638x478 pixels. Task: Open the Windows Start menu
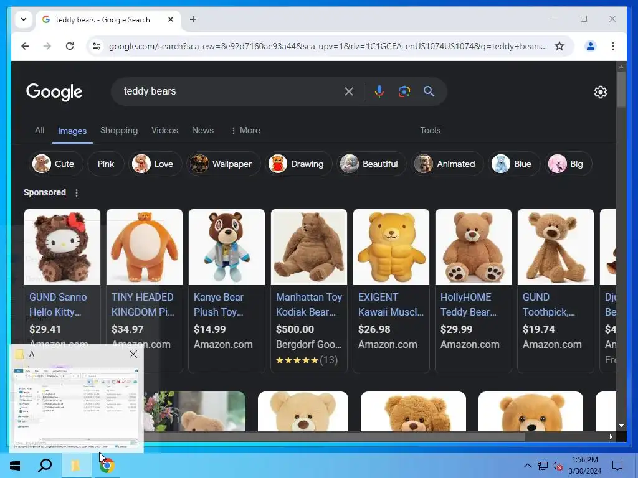click(x=15, y=466)
